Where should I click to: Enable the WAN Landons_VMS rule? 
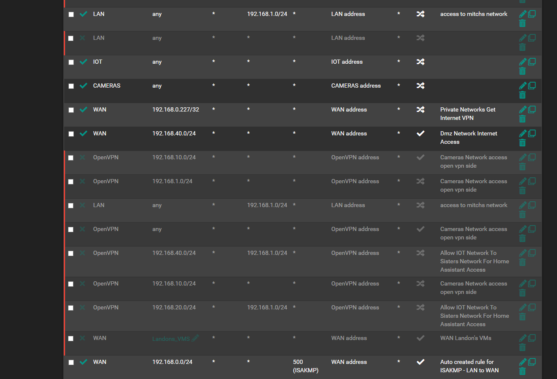click(82, 338)
